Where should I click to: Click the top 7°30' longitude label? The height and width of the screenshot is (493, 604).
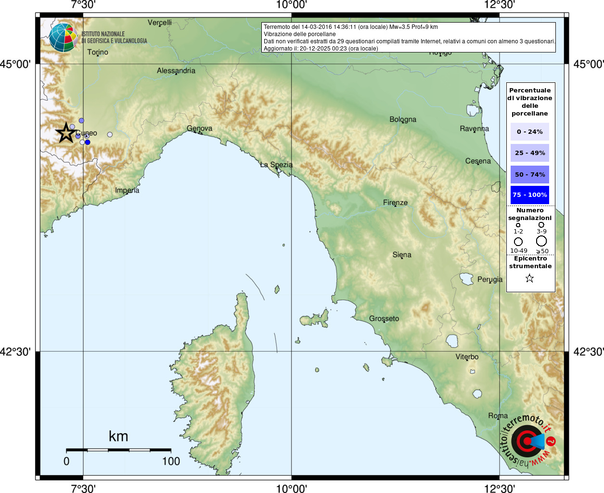click(x=83, y=5)
